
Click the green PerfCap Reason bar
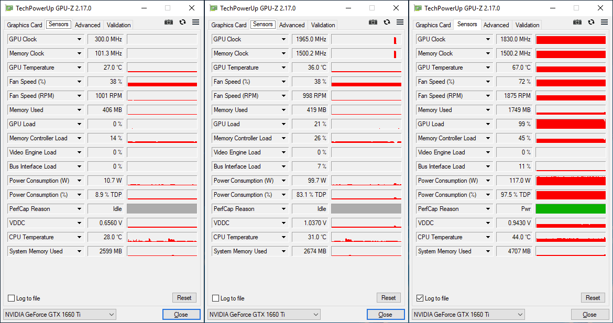[570, 209]
